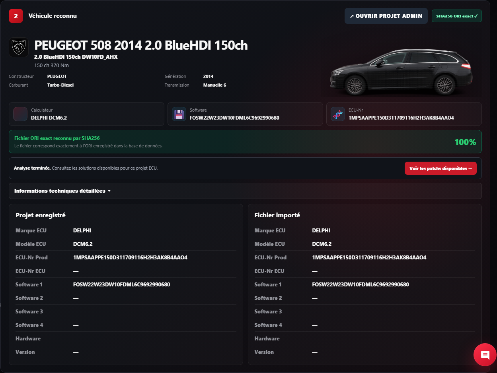The width and height of the screenshot is (497, 373).
Task: Click the Version label in Fichier importé
Action: pyautogui.click(x=264, y=352)
